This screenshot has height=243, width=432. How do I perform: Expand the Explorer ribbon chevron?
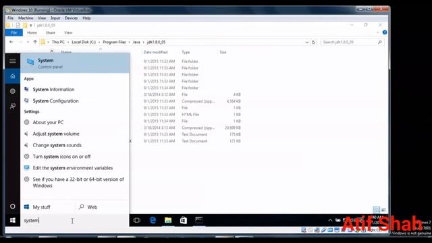click(378, 32)
